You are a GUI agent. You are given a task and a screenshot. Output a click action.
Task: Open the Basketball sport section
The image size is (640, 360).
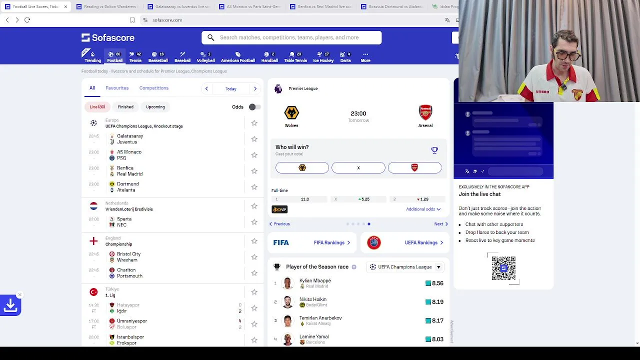click(158, 56)
